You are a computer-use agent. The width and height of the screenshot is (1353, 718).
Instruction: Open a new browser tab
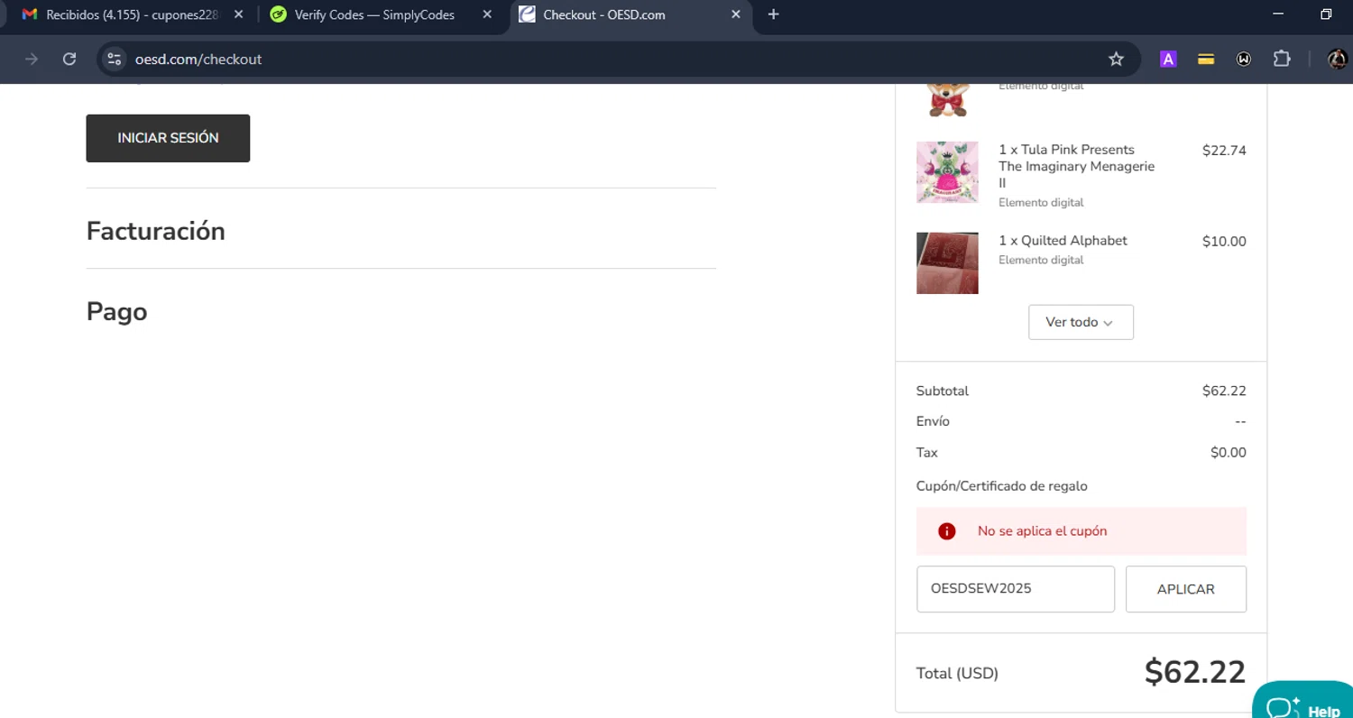773,14
